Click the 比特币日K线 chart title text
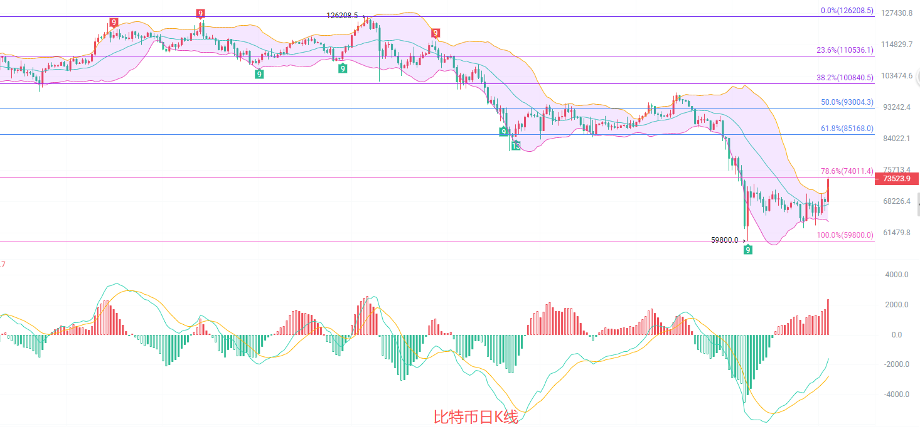 tap(476, 417)
